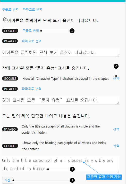The image size is (126, 184).
Task: Click the GOOGLE badge beside Hides all Character Type
Action: click(x=10, y=79)
